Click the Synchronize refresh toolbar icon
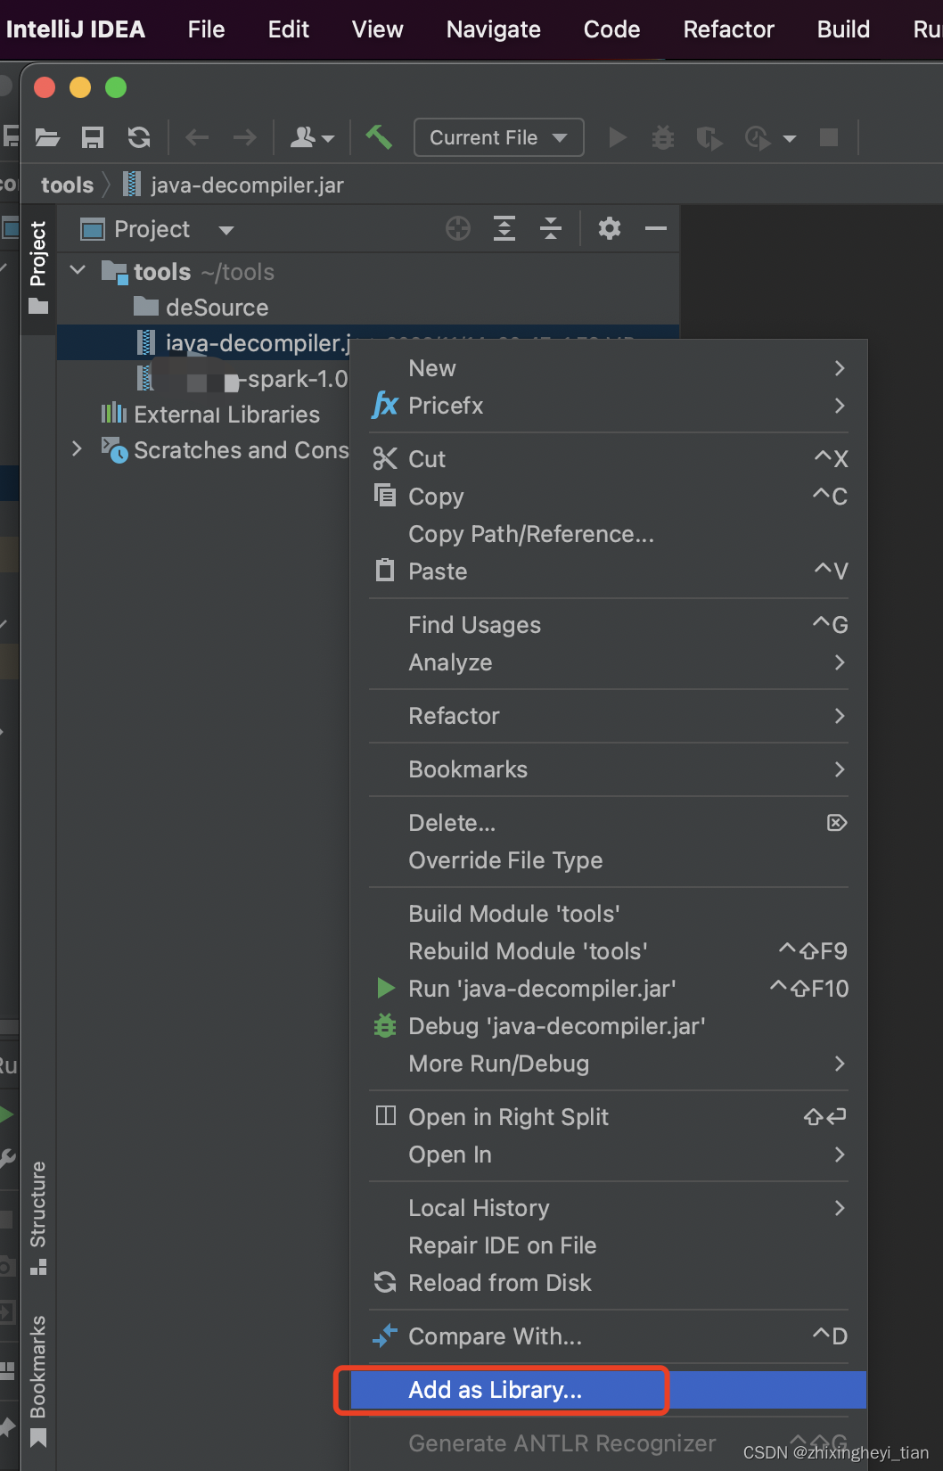 point(139,137)
